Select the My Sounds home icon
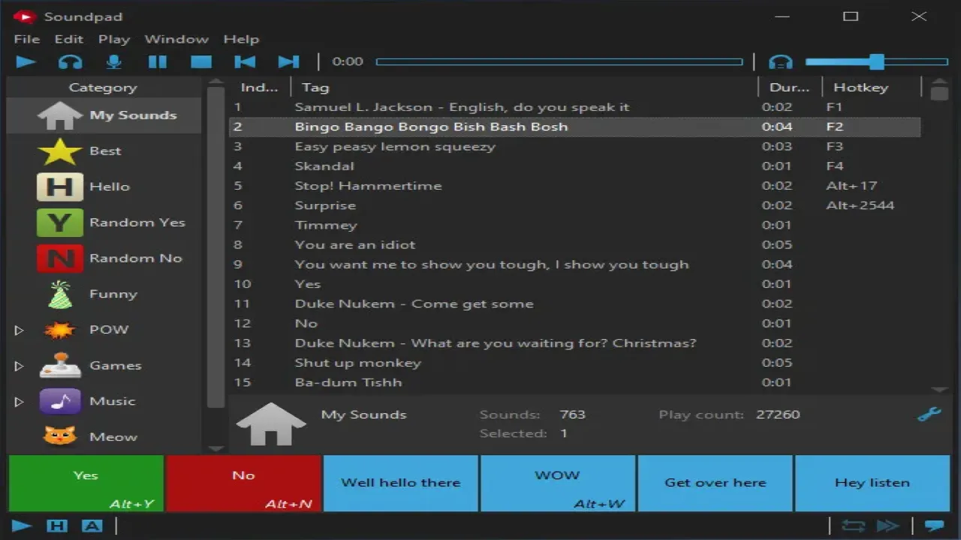Screen dimensions: 961x540 coord(59,115)
